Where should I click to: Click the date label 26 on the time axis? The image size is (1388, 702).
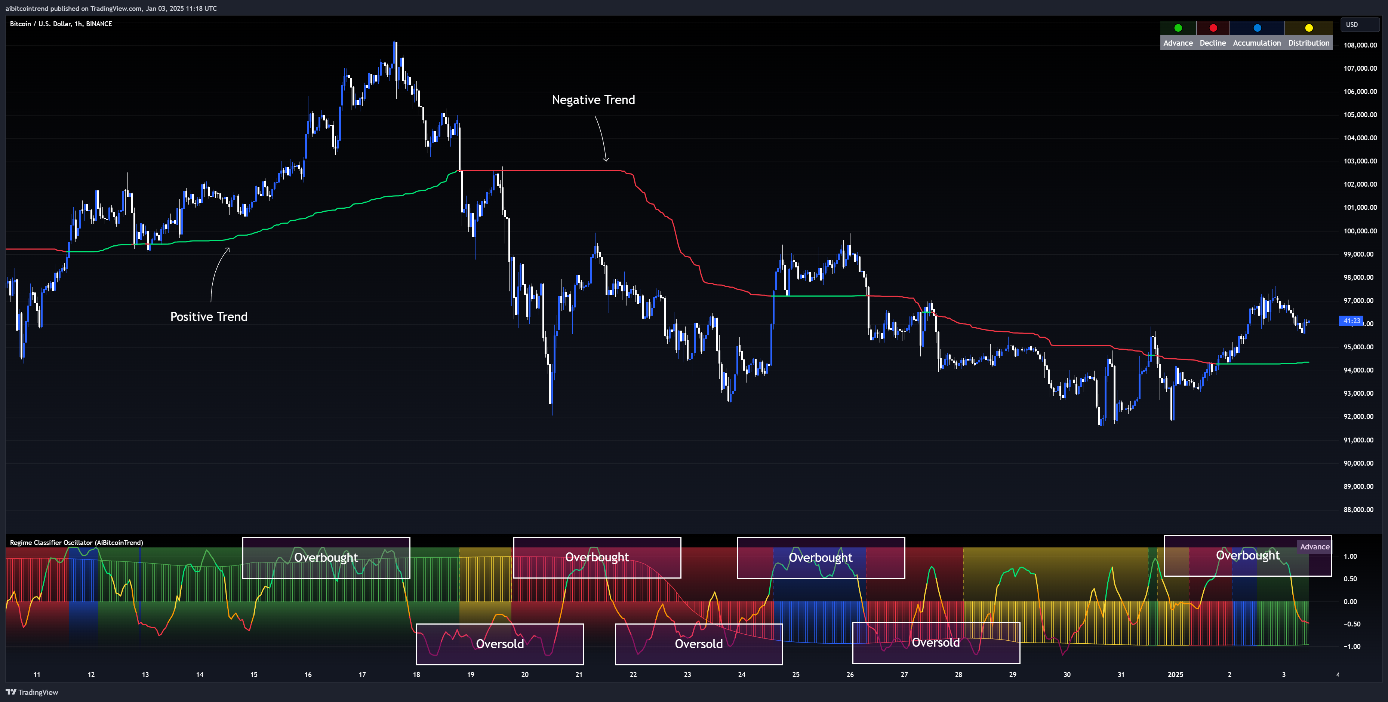[850, 674]
